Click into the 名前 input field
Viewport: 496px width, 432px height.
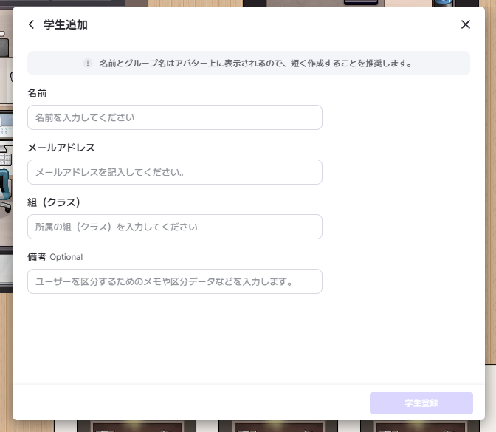pos(174,117)
